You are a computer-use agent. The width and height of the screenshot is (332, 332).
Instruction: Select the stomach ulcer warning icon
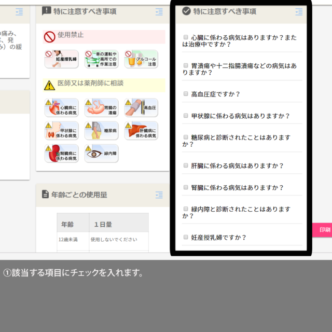click(x=101, y=108)
